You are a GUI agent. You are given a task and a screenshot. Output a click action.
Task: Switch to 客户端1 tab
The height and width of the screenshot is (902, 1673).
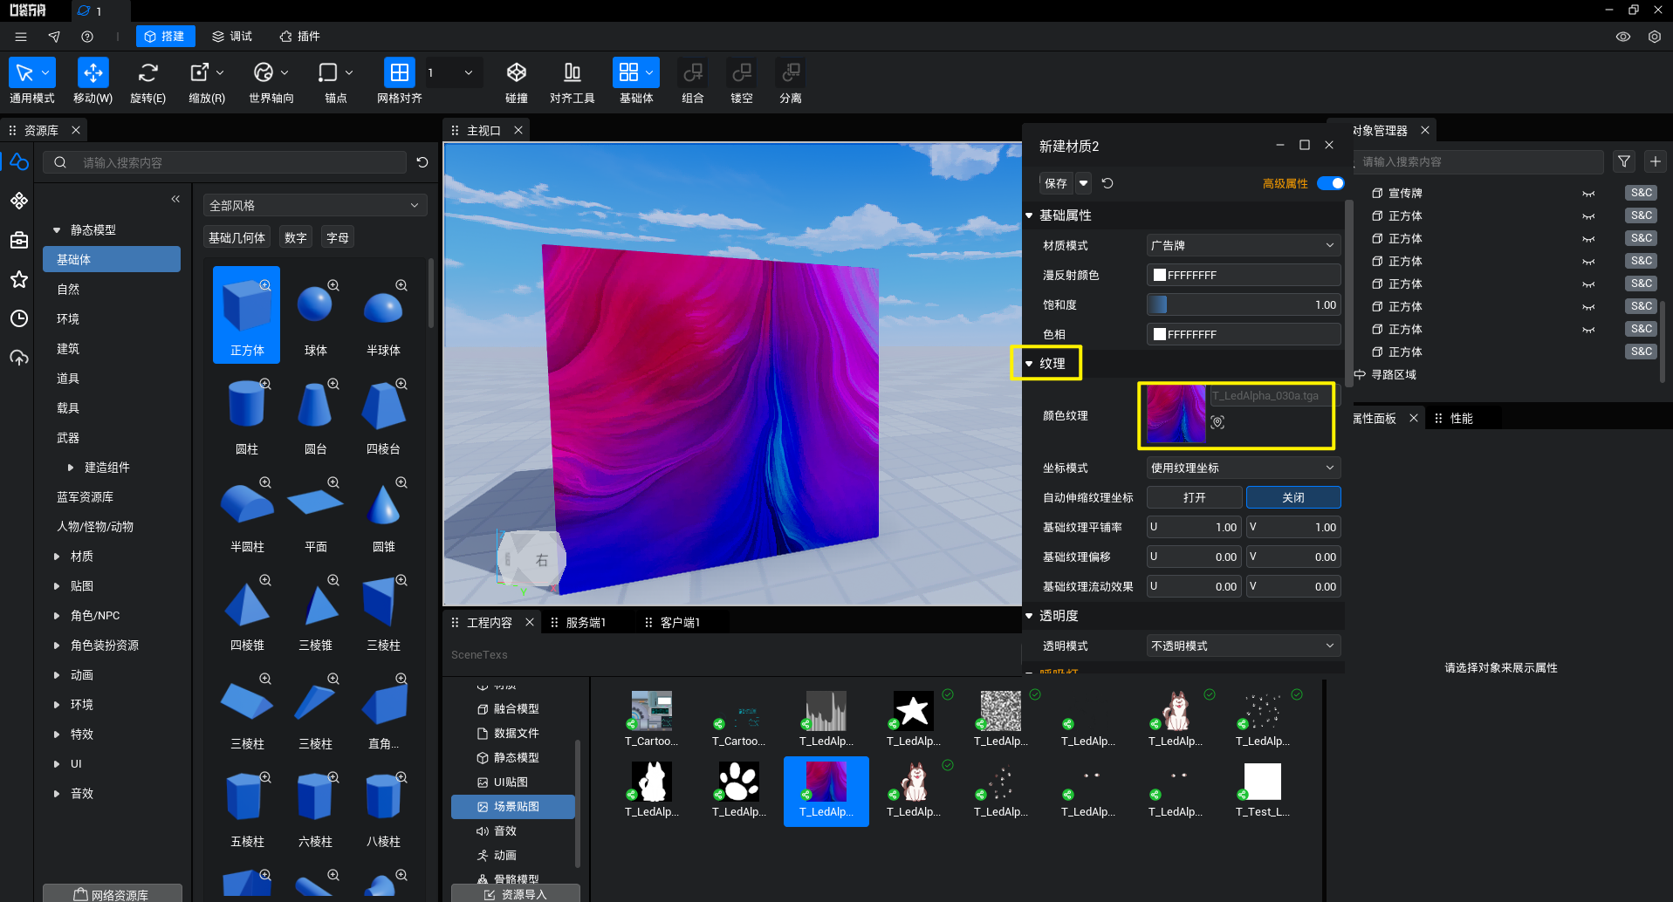(679, 622)
